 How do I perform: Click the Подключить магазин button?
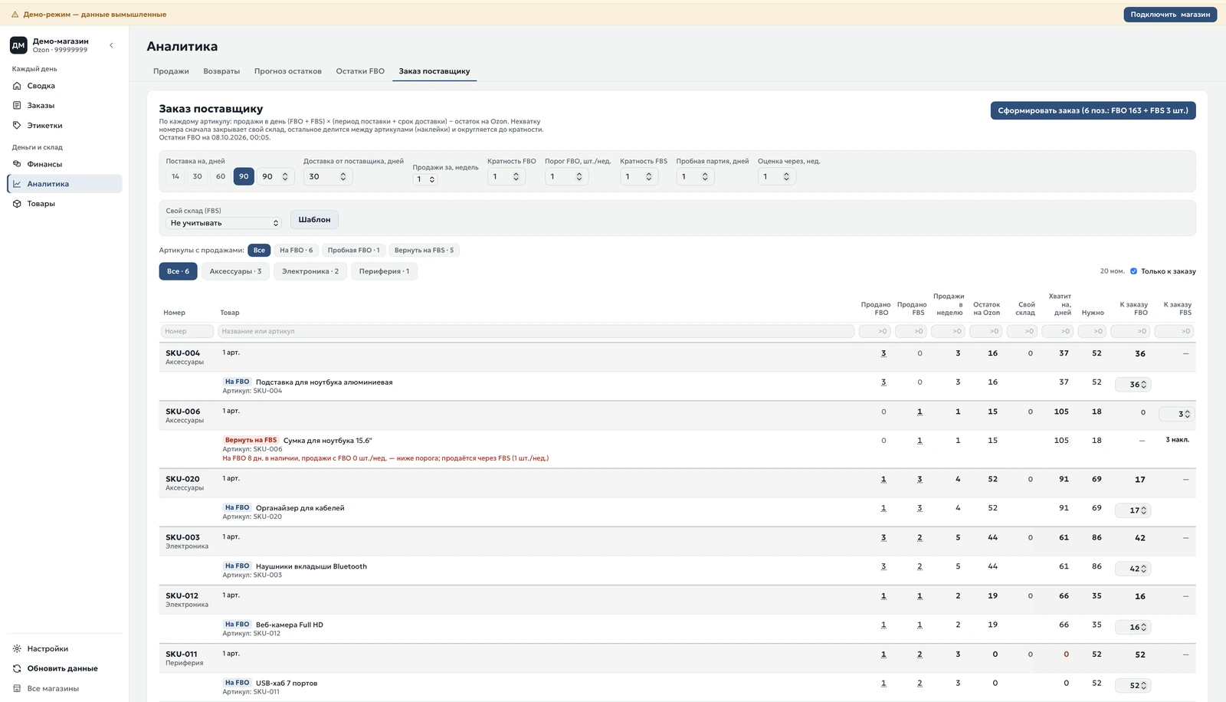tap(1170, 14)
